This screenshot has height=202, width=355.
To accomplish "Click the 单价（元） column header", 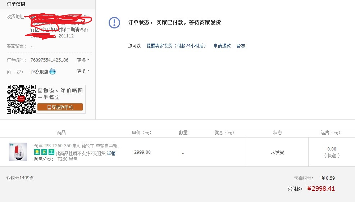I will (x=141, y=133).
